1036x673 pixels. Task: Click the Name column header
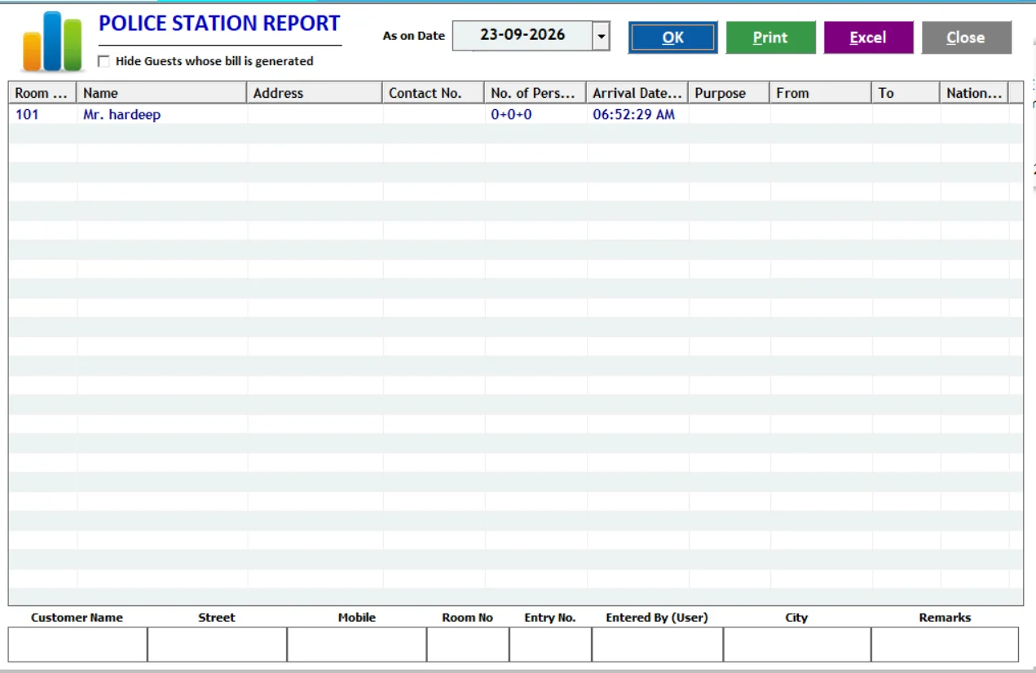(x=161, y=93)
